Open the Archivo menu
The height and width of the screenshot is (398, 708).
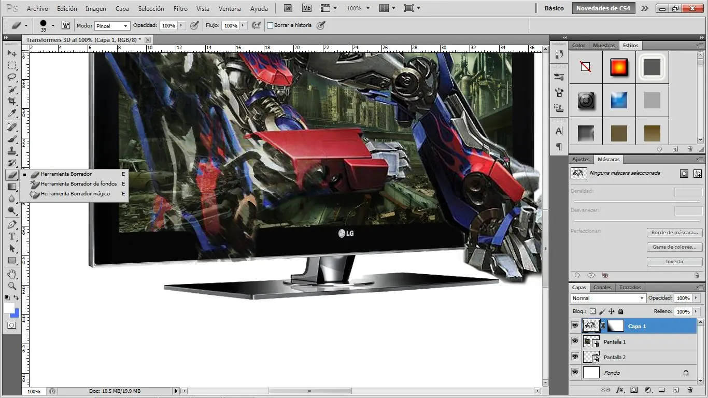click(x=37, y=8)
